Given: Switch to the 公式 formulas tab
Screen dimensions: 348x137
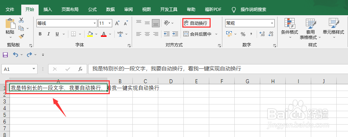Looking at the screenshot, I should [92, 10].
